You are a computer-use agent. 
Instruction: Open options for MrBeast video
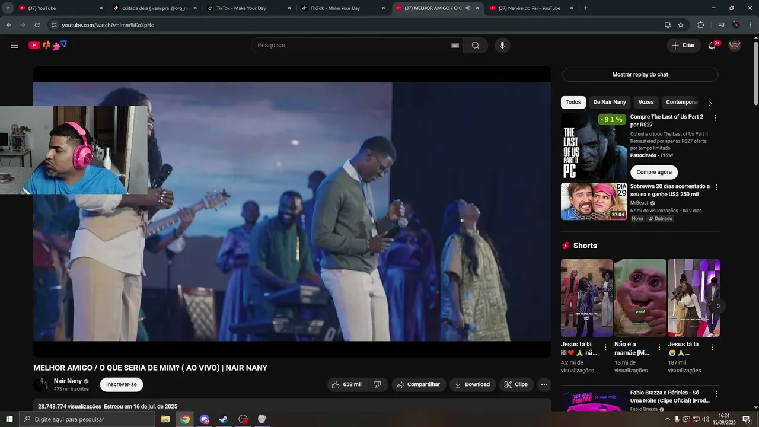click(716, 187)
